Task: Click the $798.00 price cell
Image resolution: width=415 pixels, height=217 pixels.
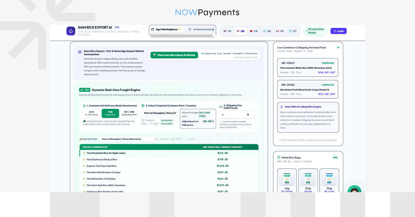Action: point(222,159)
